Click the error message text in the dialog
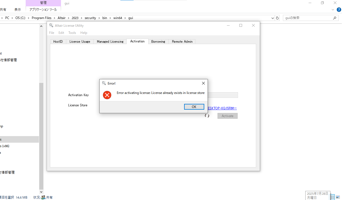The image size is (342, 200). point(161,93)
